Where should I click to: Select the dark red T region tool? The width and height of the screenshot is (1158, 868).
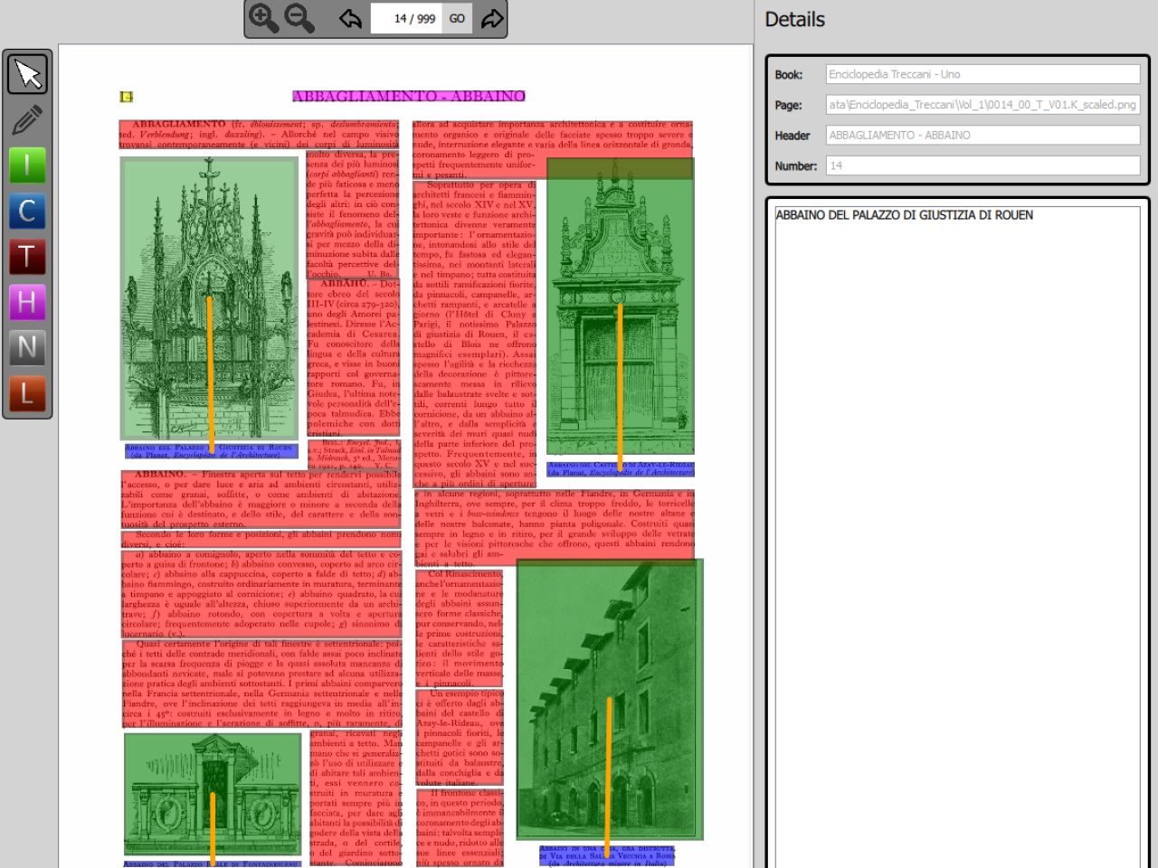27,257
